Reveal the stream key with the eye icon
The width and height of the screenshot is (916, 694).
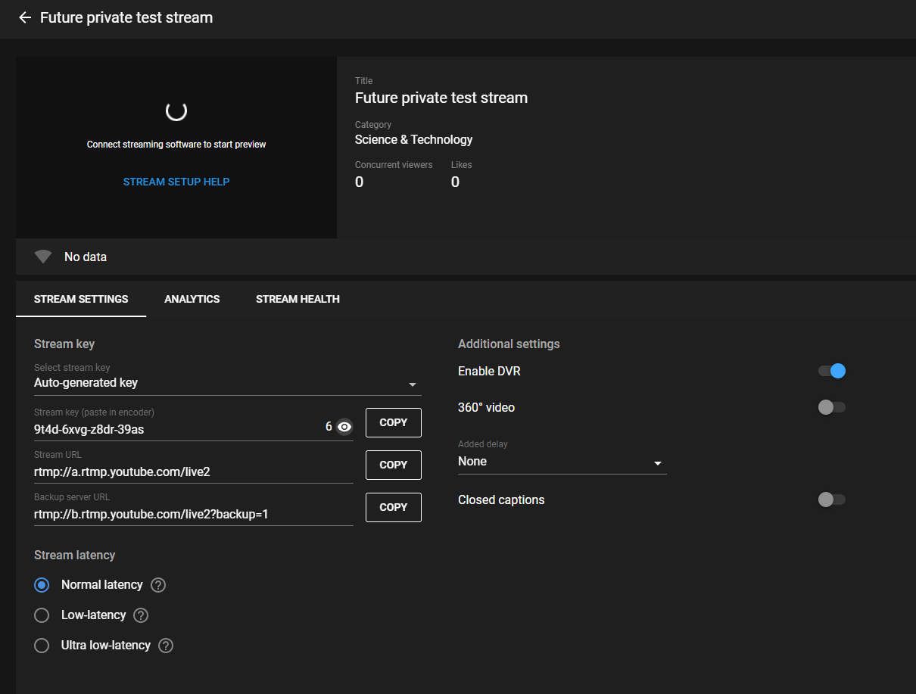[344, 427]
